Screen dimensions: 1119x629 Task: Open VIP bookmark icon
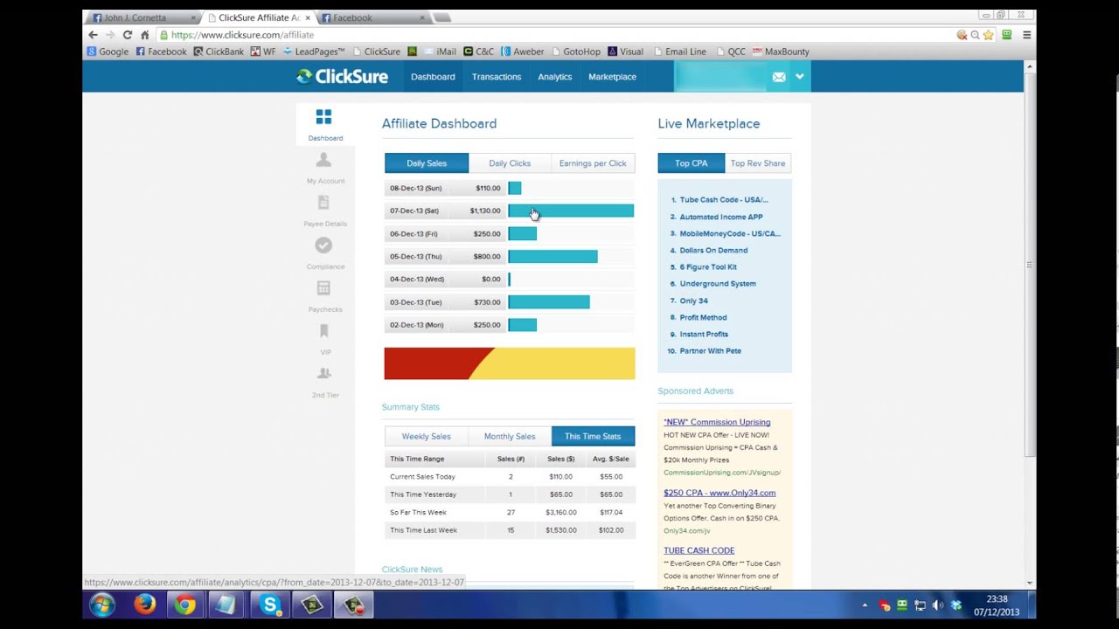[x=323, y=331]
